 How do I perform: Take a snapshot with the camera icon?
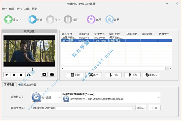coord(44,74)
